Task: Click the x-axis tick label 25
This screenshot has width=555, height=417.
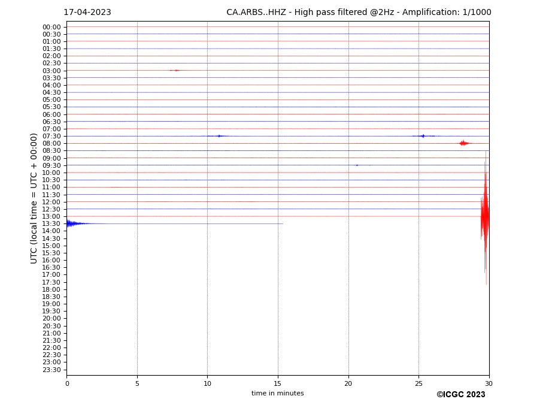Action: click(418, 383)
